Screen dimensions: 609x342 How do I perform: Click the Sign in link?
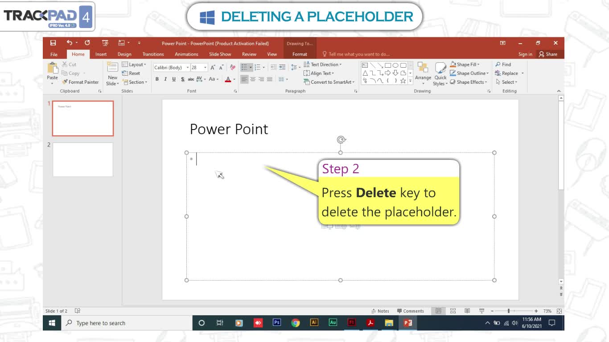pos(525,54)
